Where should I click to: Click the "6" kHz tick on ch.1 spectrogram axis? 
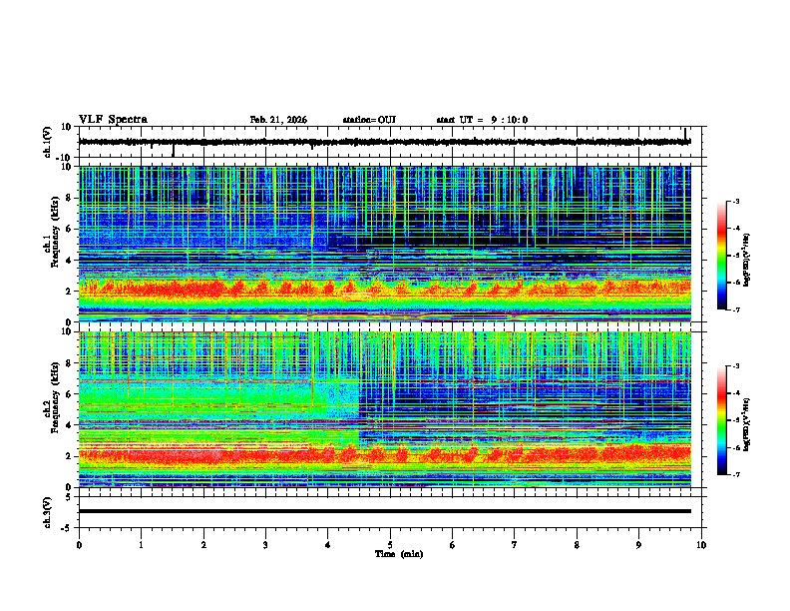tap(69, 229)
